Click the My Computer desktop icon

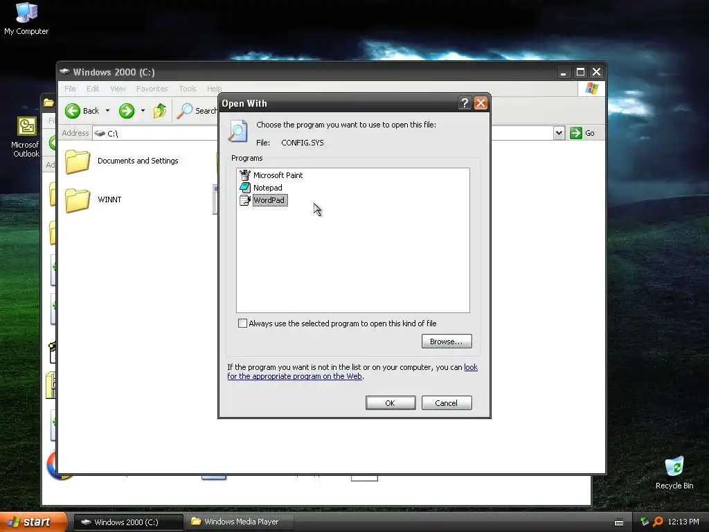point(26,18)
